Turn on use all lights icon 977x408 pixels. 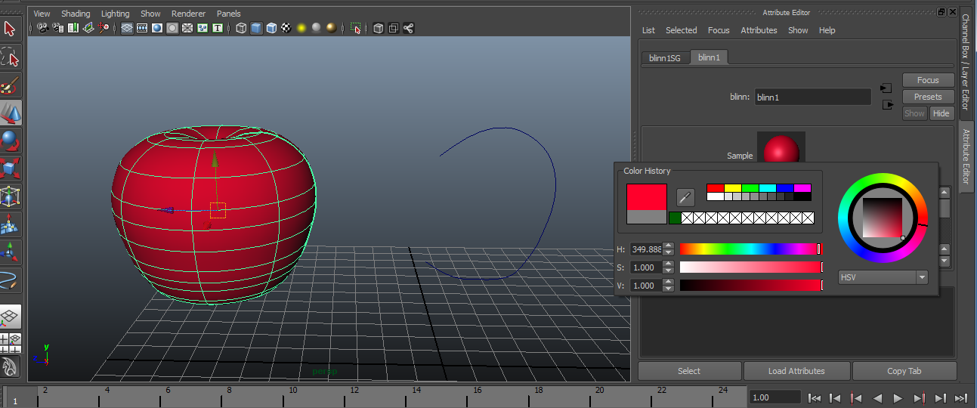tap(301, 28)
